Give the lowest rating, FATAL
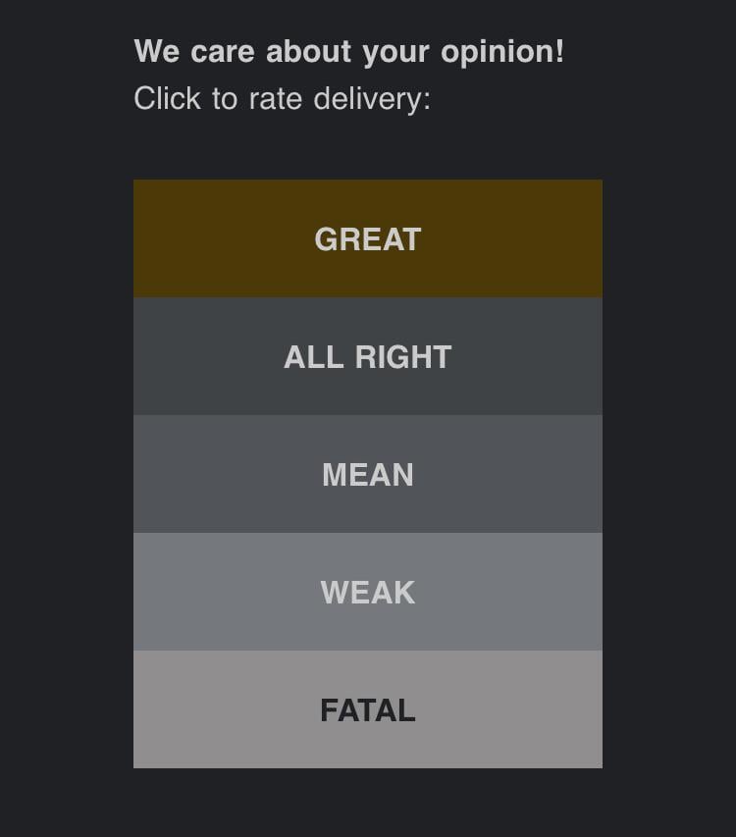The width and height of the screenshot is (736, 837). [x=368, y=709]
